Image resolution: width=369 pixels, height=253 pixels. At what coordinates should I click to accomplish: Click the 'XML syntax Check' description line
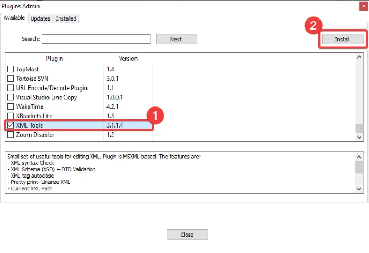[31, 163]
